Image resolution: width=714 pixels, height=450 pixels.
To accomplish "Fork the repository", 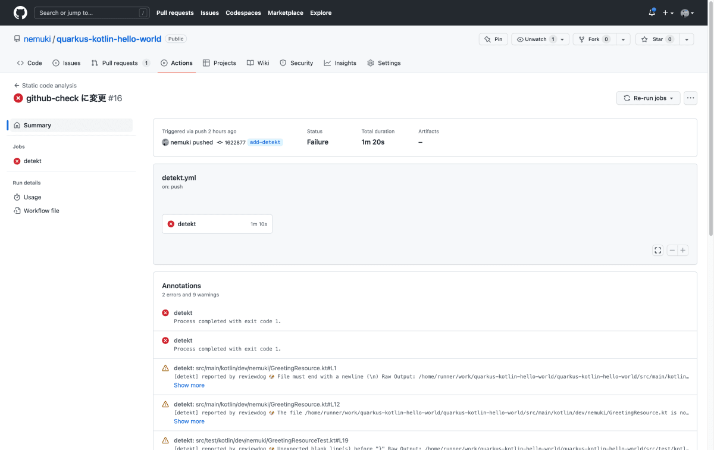I will coord(594,39).
